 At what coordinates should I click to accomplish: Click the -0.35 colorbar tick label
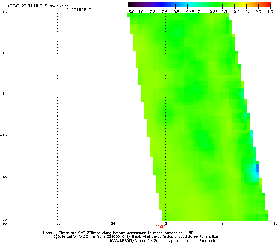212,12
